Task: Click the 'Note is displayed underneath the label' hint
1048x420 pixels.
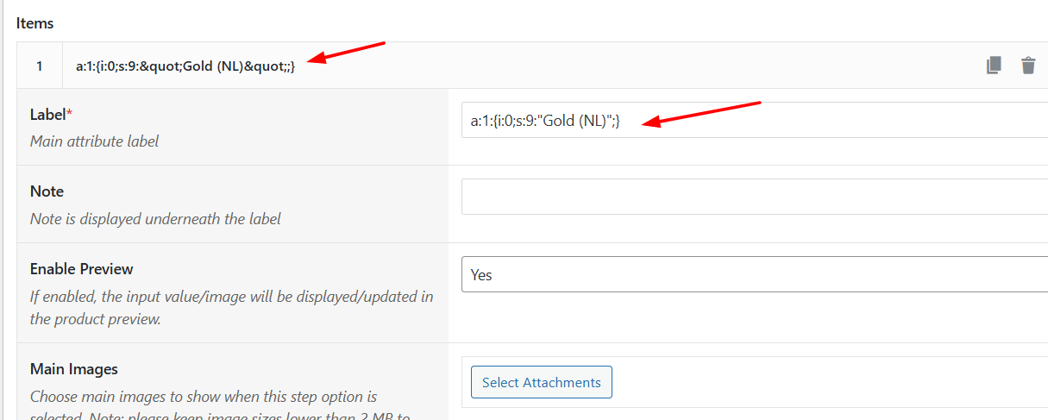Action: [155, 219]
